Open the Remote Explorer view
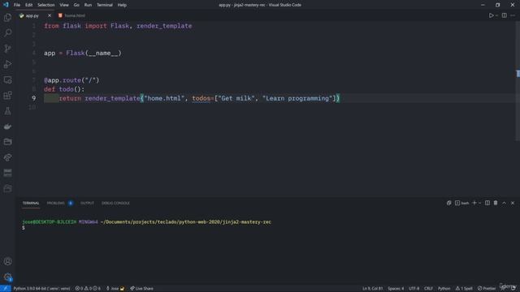 (7, 79)
